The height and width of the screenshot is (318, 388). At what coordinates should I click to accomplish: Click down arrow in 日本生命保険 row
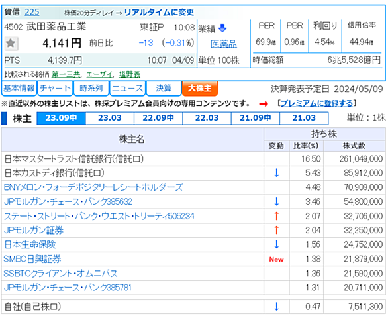click(x=276, y=244)
